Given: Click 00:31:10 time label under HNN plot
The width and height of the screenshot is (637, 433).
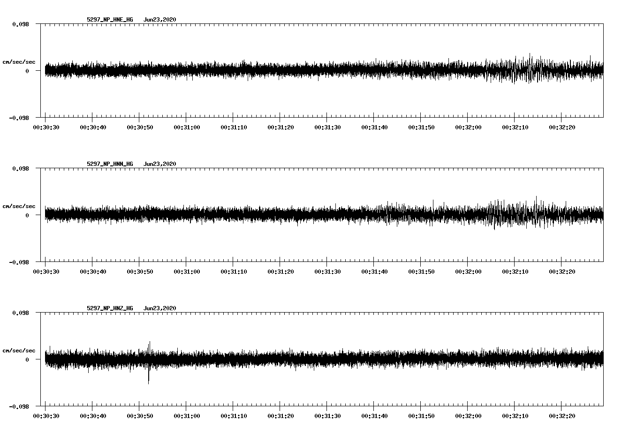Looking at the screenshot, I should pos(234,271).
